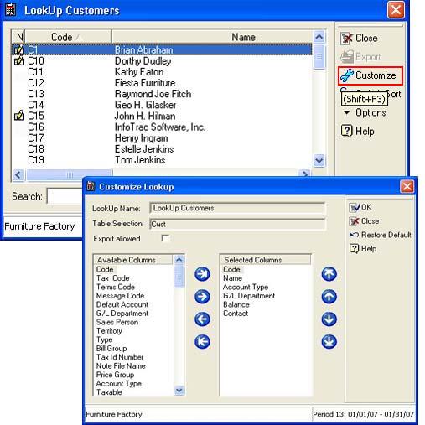Click the Search input field
The height and width of the screenshot is (425, 425).
[65, 196]
